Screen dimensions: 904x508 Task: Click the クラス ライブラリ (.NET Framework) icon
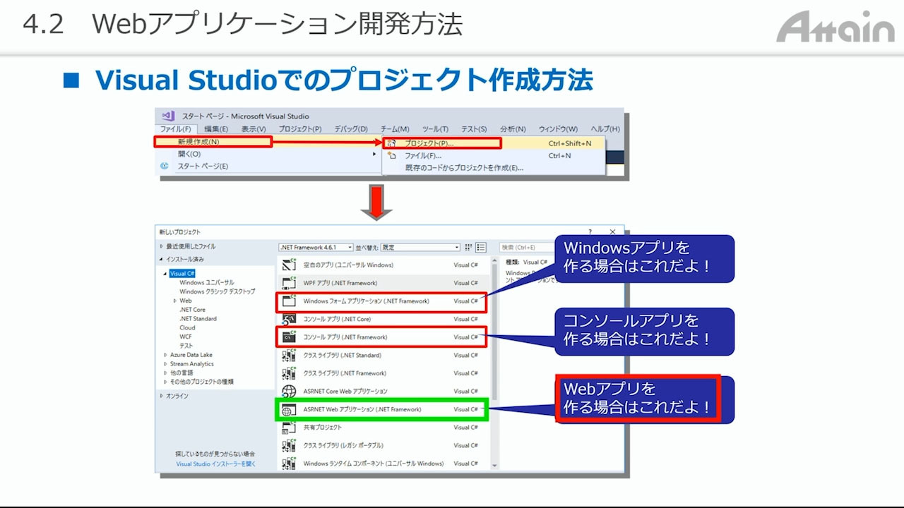click(x=288, y=373)
